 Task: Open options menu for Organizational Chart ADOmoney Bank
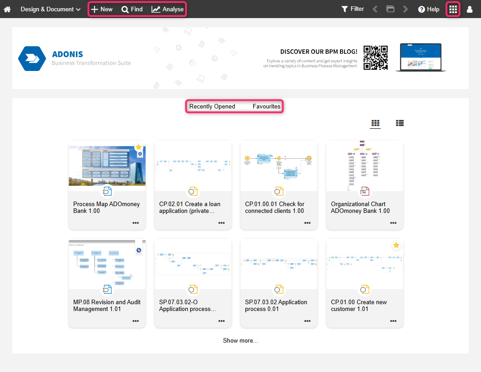pos(393,223)
